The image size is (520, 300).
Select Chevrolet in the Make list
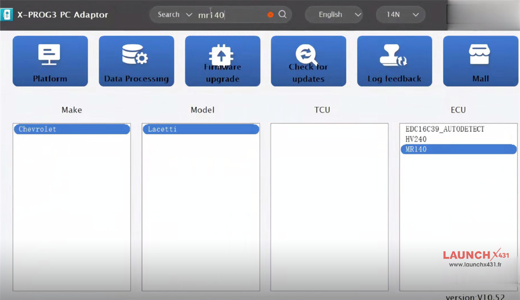pos(71,129)
